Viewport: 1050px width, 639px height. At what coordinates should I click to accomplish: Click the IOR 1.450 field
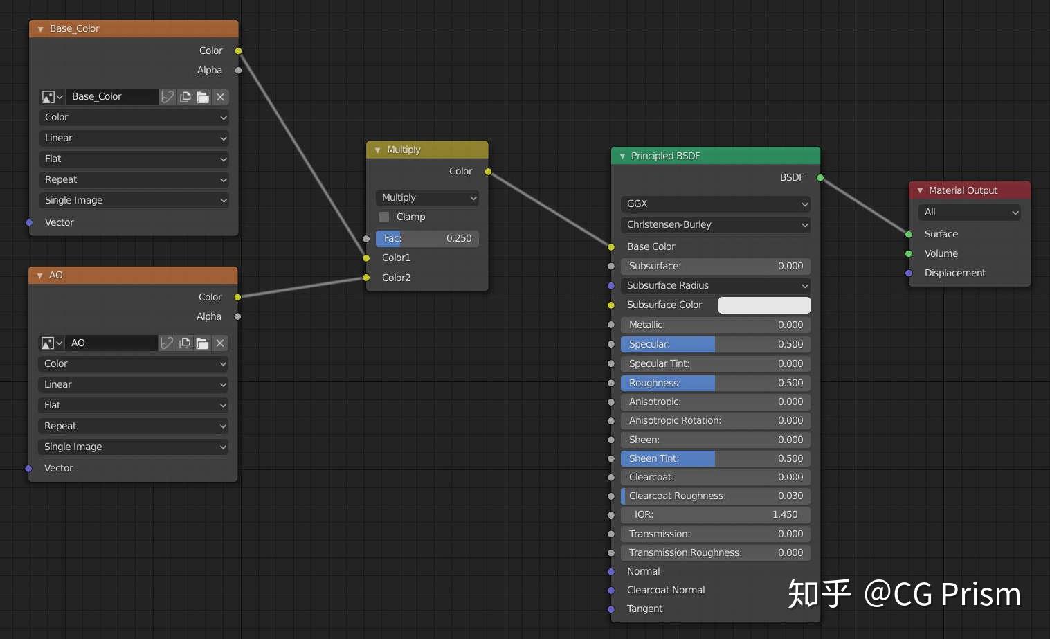pos(716,515)
